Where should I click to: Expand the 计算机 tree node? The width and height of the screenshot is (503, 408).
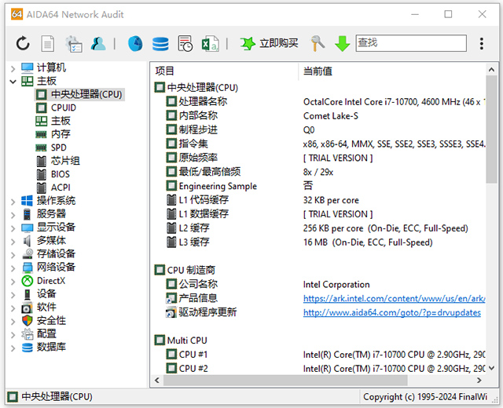[13, 68]
